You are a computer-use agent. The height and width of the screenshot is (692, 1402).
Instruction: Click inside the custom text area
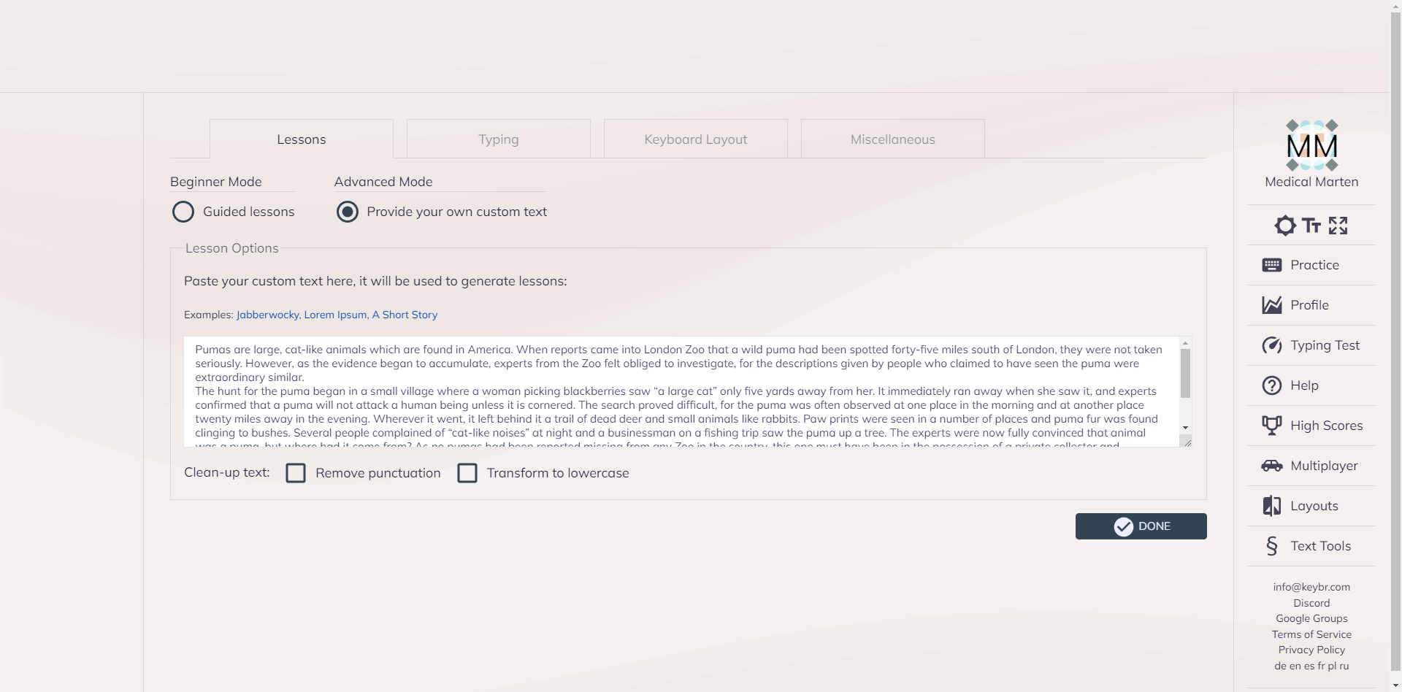(679, 391)
